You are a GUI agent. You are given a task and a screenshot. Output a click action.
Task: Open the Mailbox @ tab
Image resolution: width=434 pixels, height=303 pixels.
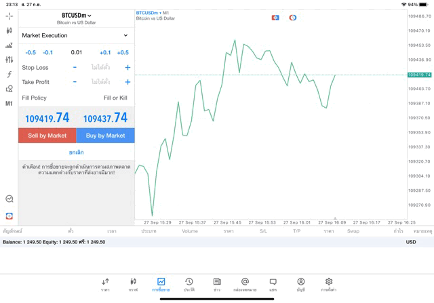point(245,284)
